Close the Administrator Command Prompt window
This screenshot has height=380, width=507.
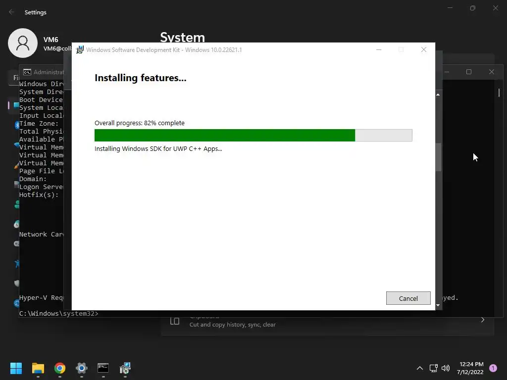[492, 72]
